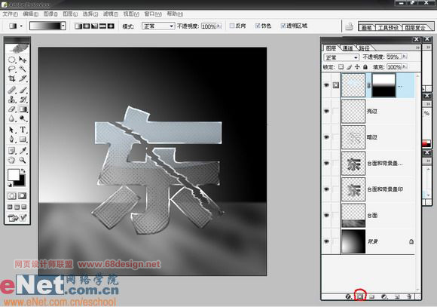The height and width of the screenshot is (307, 437).
Task: Click the foreground color swatch
Action: coord(13,175)
